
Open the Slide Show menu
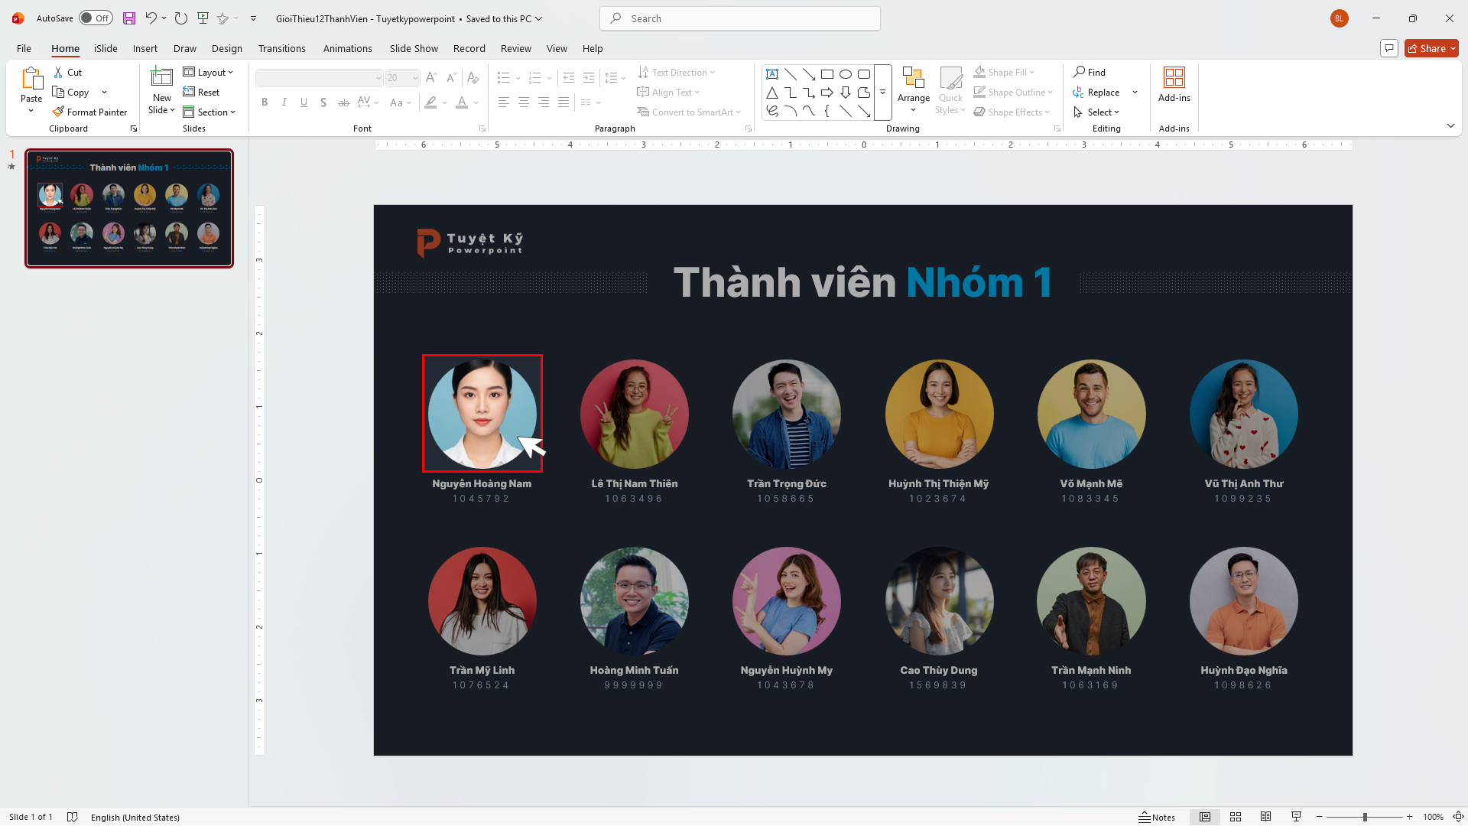[413, 48]
